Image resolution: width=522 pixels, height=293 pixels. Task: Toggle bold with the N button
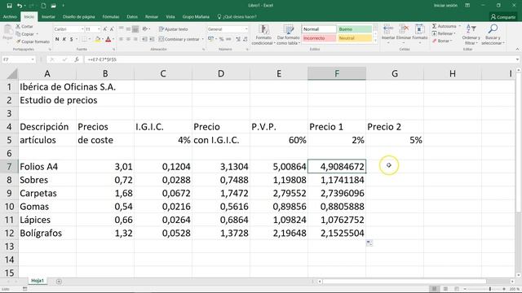click(57, 39)
